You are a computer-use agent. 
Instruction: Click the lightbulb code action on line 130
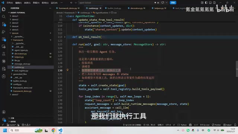(68, 70)
